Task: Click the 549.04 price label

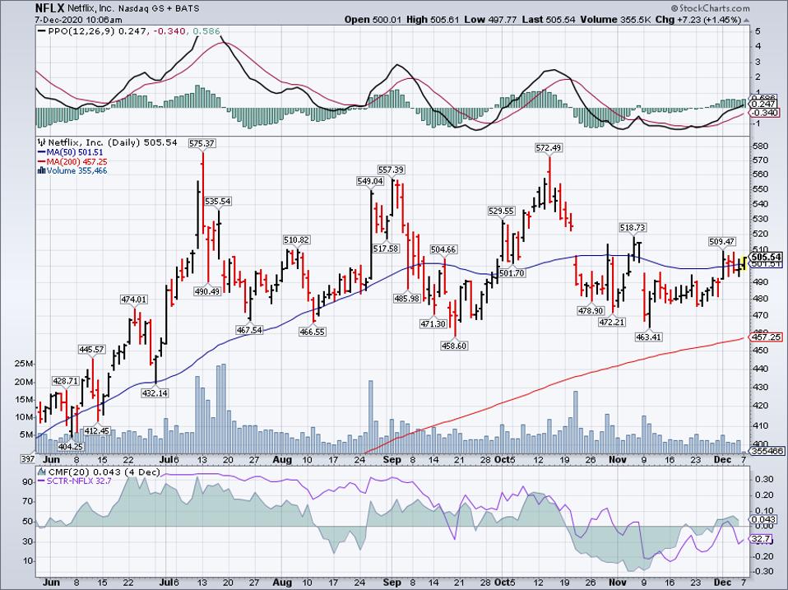Action: 369,181
